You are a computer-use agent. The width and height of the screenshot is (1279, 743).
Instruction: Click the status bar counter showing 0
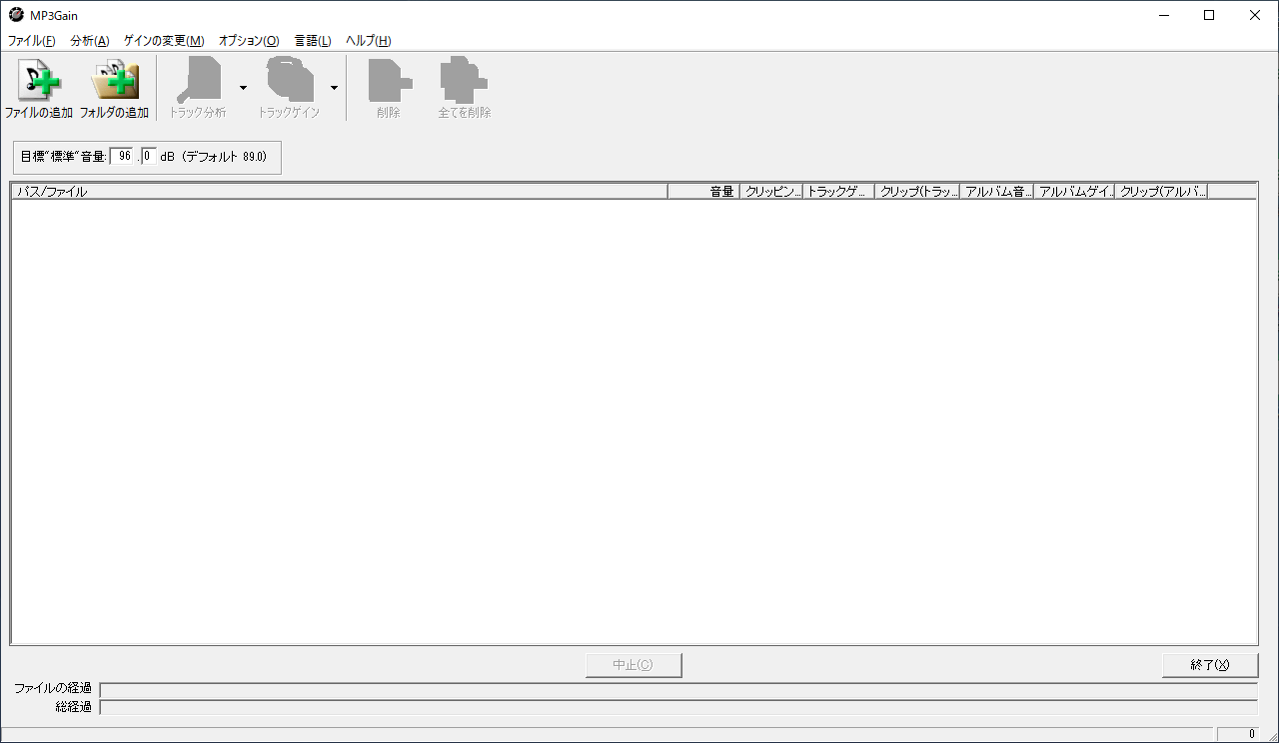[x=1237, y=734]
